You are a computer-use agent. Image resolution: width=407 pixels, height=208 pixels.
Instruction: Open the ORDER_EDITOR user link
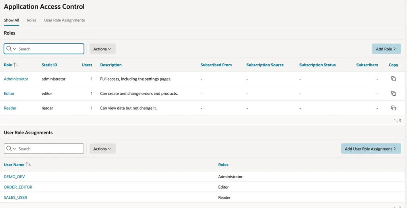[18, 187]
